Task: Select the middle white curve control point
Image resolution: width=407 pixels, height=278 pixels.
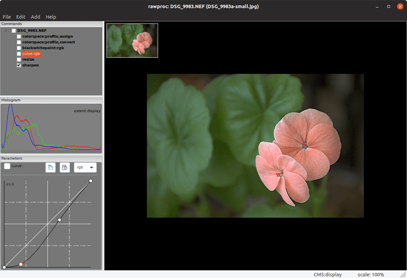Action: pyautogui.click(x=60, y=220)
